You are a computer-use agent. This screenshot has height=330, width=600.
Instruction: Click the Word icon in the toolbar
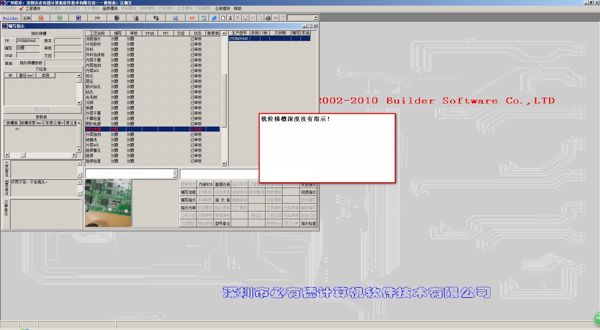[x=78, y=18]
